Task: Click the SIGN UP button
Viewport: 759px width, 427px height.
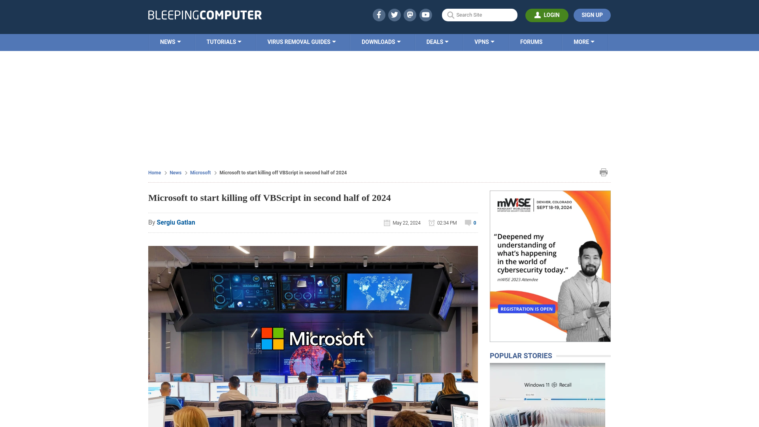Action: pyautogui.click(x=592, y=15)
